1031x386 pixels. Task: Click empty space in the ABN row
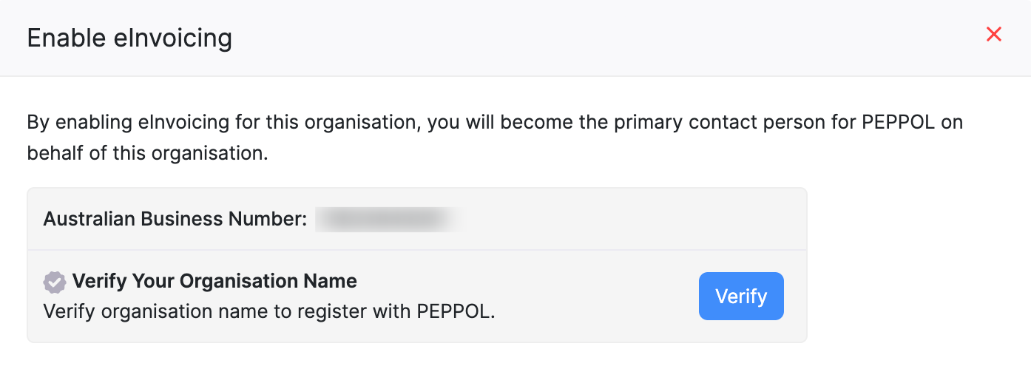[629, 219]
